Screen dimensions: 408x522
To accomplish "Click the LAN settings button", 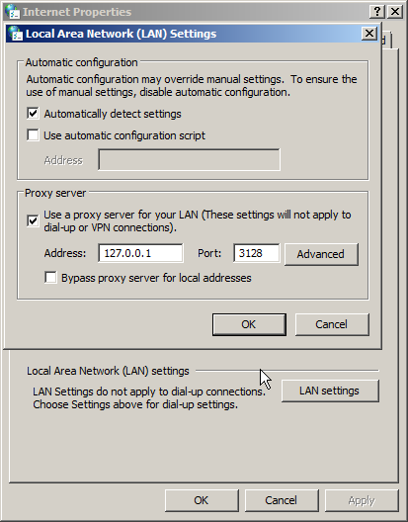I will point(330,391).
